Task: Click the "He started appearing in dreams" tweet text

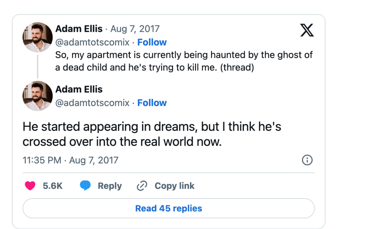Action: click(x=152, y=134)
